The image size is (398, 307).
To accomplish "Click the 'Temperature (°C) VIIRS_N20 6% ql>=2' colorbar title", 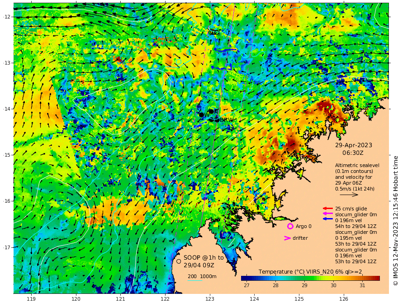I will coord(310,272).
